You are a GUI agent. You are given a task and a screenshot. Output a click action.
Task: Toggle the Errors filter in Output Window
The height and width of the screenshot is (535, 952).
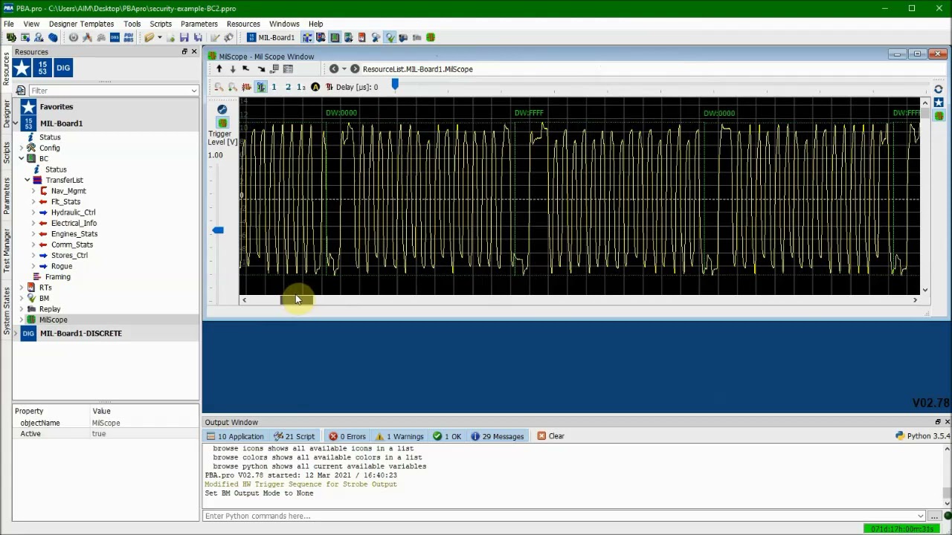tap(347, 436)
